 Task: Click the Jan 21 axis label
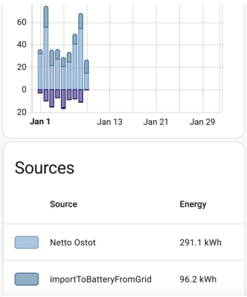click(x=156, y=122)
